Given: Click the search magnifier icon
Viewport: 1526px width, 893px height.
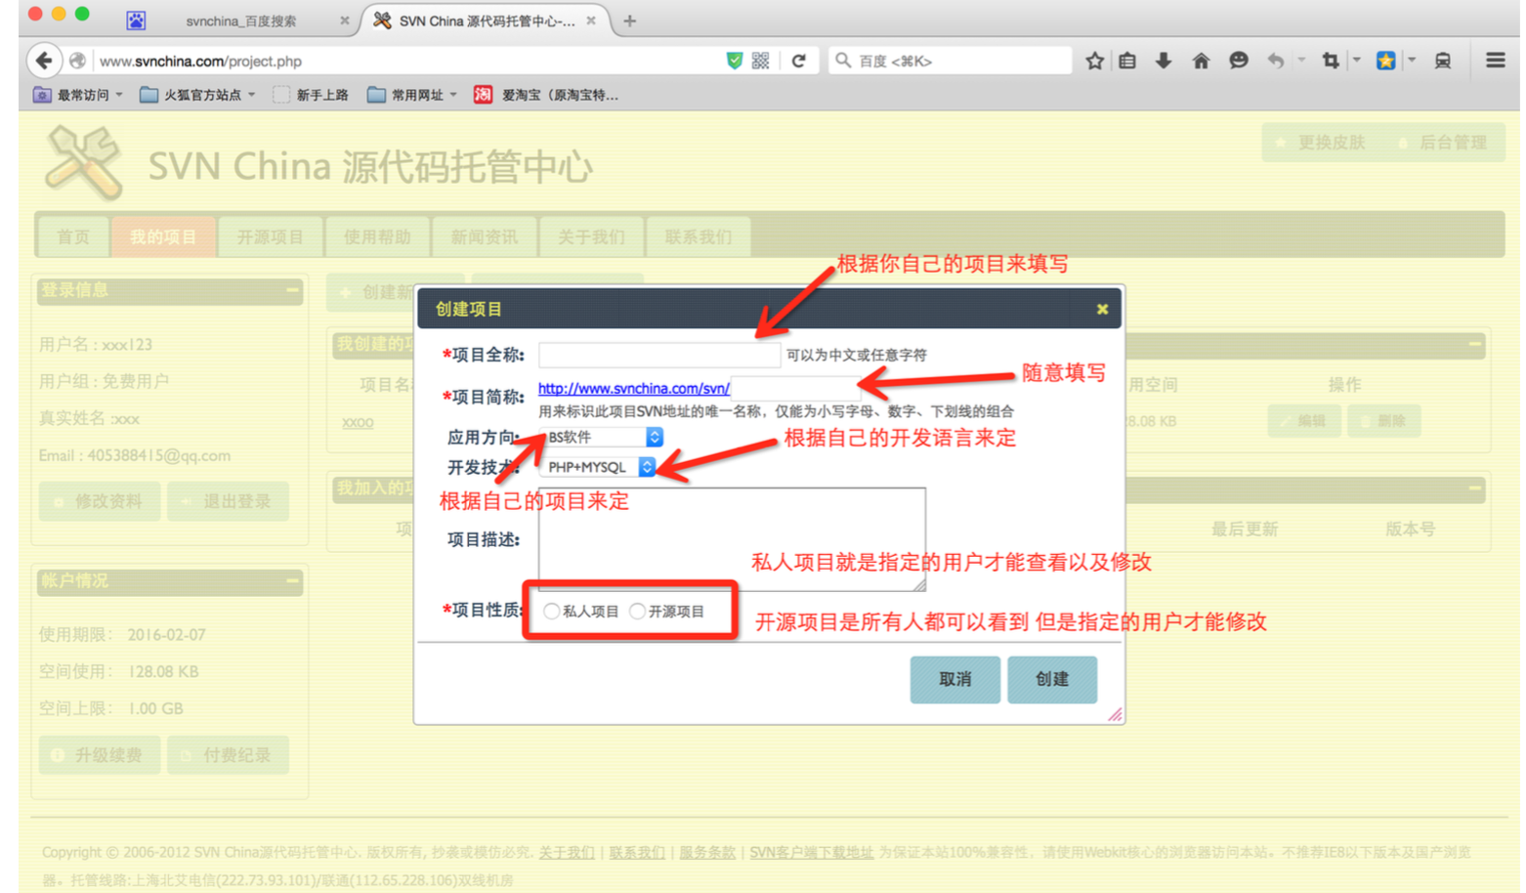Looking at the screenshot, I should pyautogui.click(x=843, y=61).
